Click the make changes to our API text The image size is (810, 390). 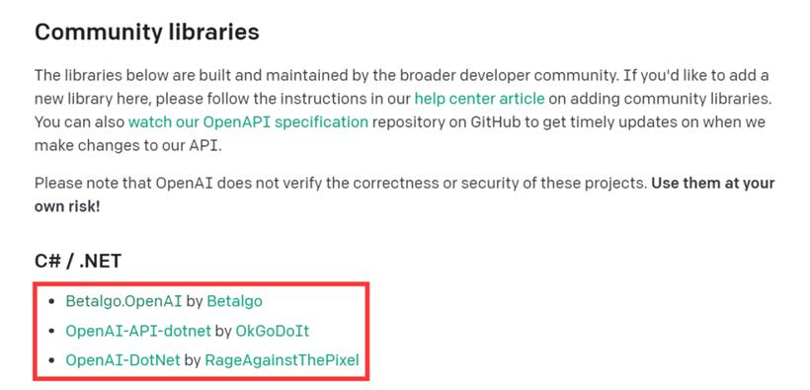[x=127, y=146]
